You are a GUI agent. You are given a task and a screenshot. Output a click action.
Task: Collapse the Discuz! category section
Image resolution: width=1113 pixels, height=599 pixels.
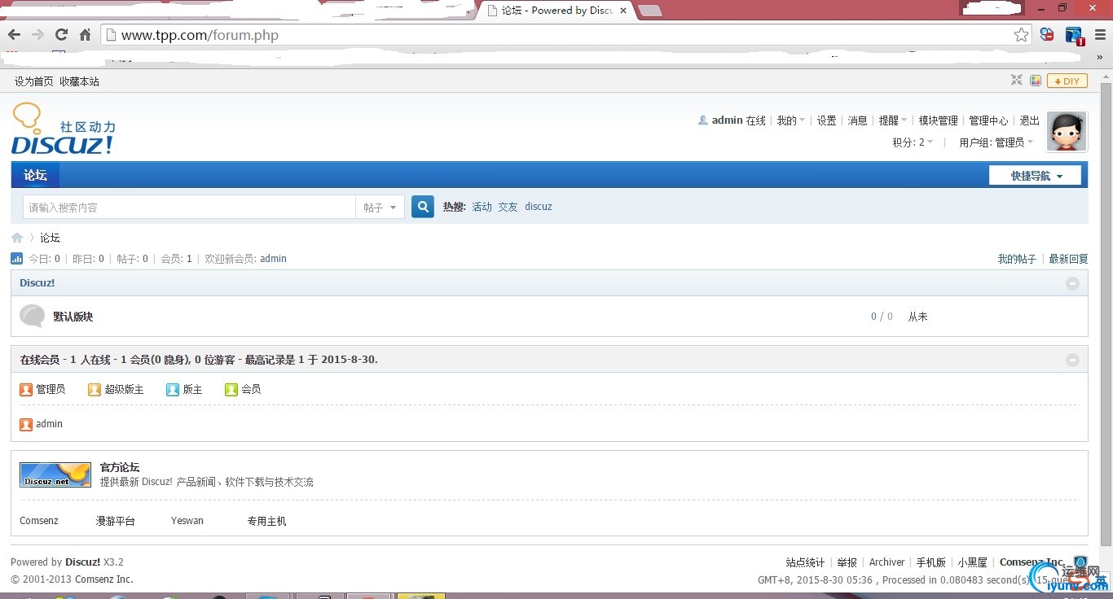click(x=1072, y=283)
